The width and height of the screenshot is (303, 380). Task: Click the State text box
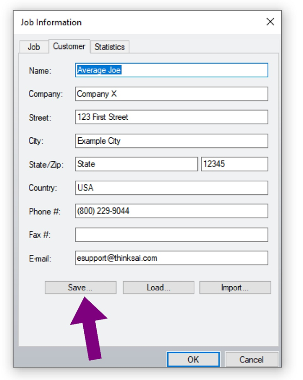[x=136, y=164]
